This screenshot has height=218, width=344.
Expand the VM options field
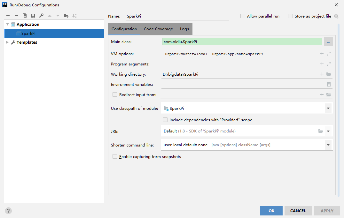329,54
